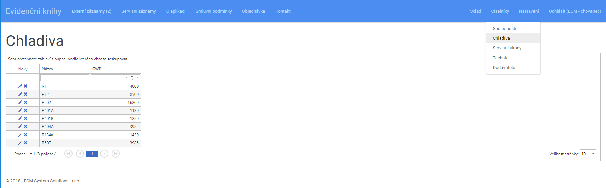Click the GWP filter right arrow
Screen dimensions: 606x188
click(137, 78)
